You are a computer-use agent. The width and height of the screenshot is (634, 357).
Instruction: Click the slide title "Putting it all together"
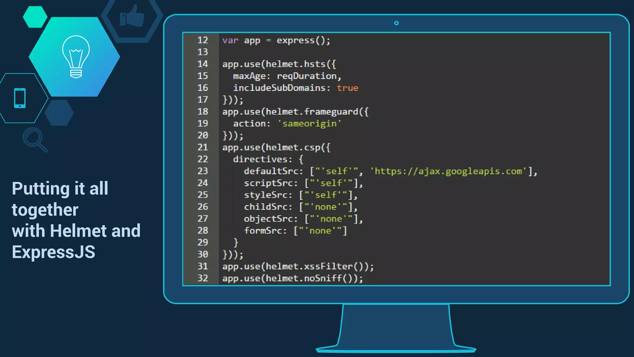click(x=60, y=199)
